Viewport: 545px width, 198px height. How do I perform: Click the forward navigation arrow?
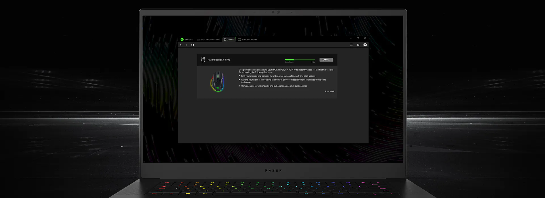coord(186,45)
